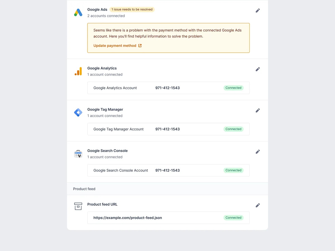This screenshot has height=251, width=335.
Task: Click the Google Tag Manager diamond icon
Action: pos(78,112)
